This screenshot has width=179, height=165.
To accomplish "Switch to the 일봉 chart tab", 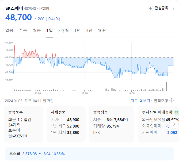I will (9, 30).
